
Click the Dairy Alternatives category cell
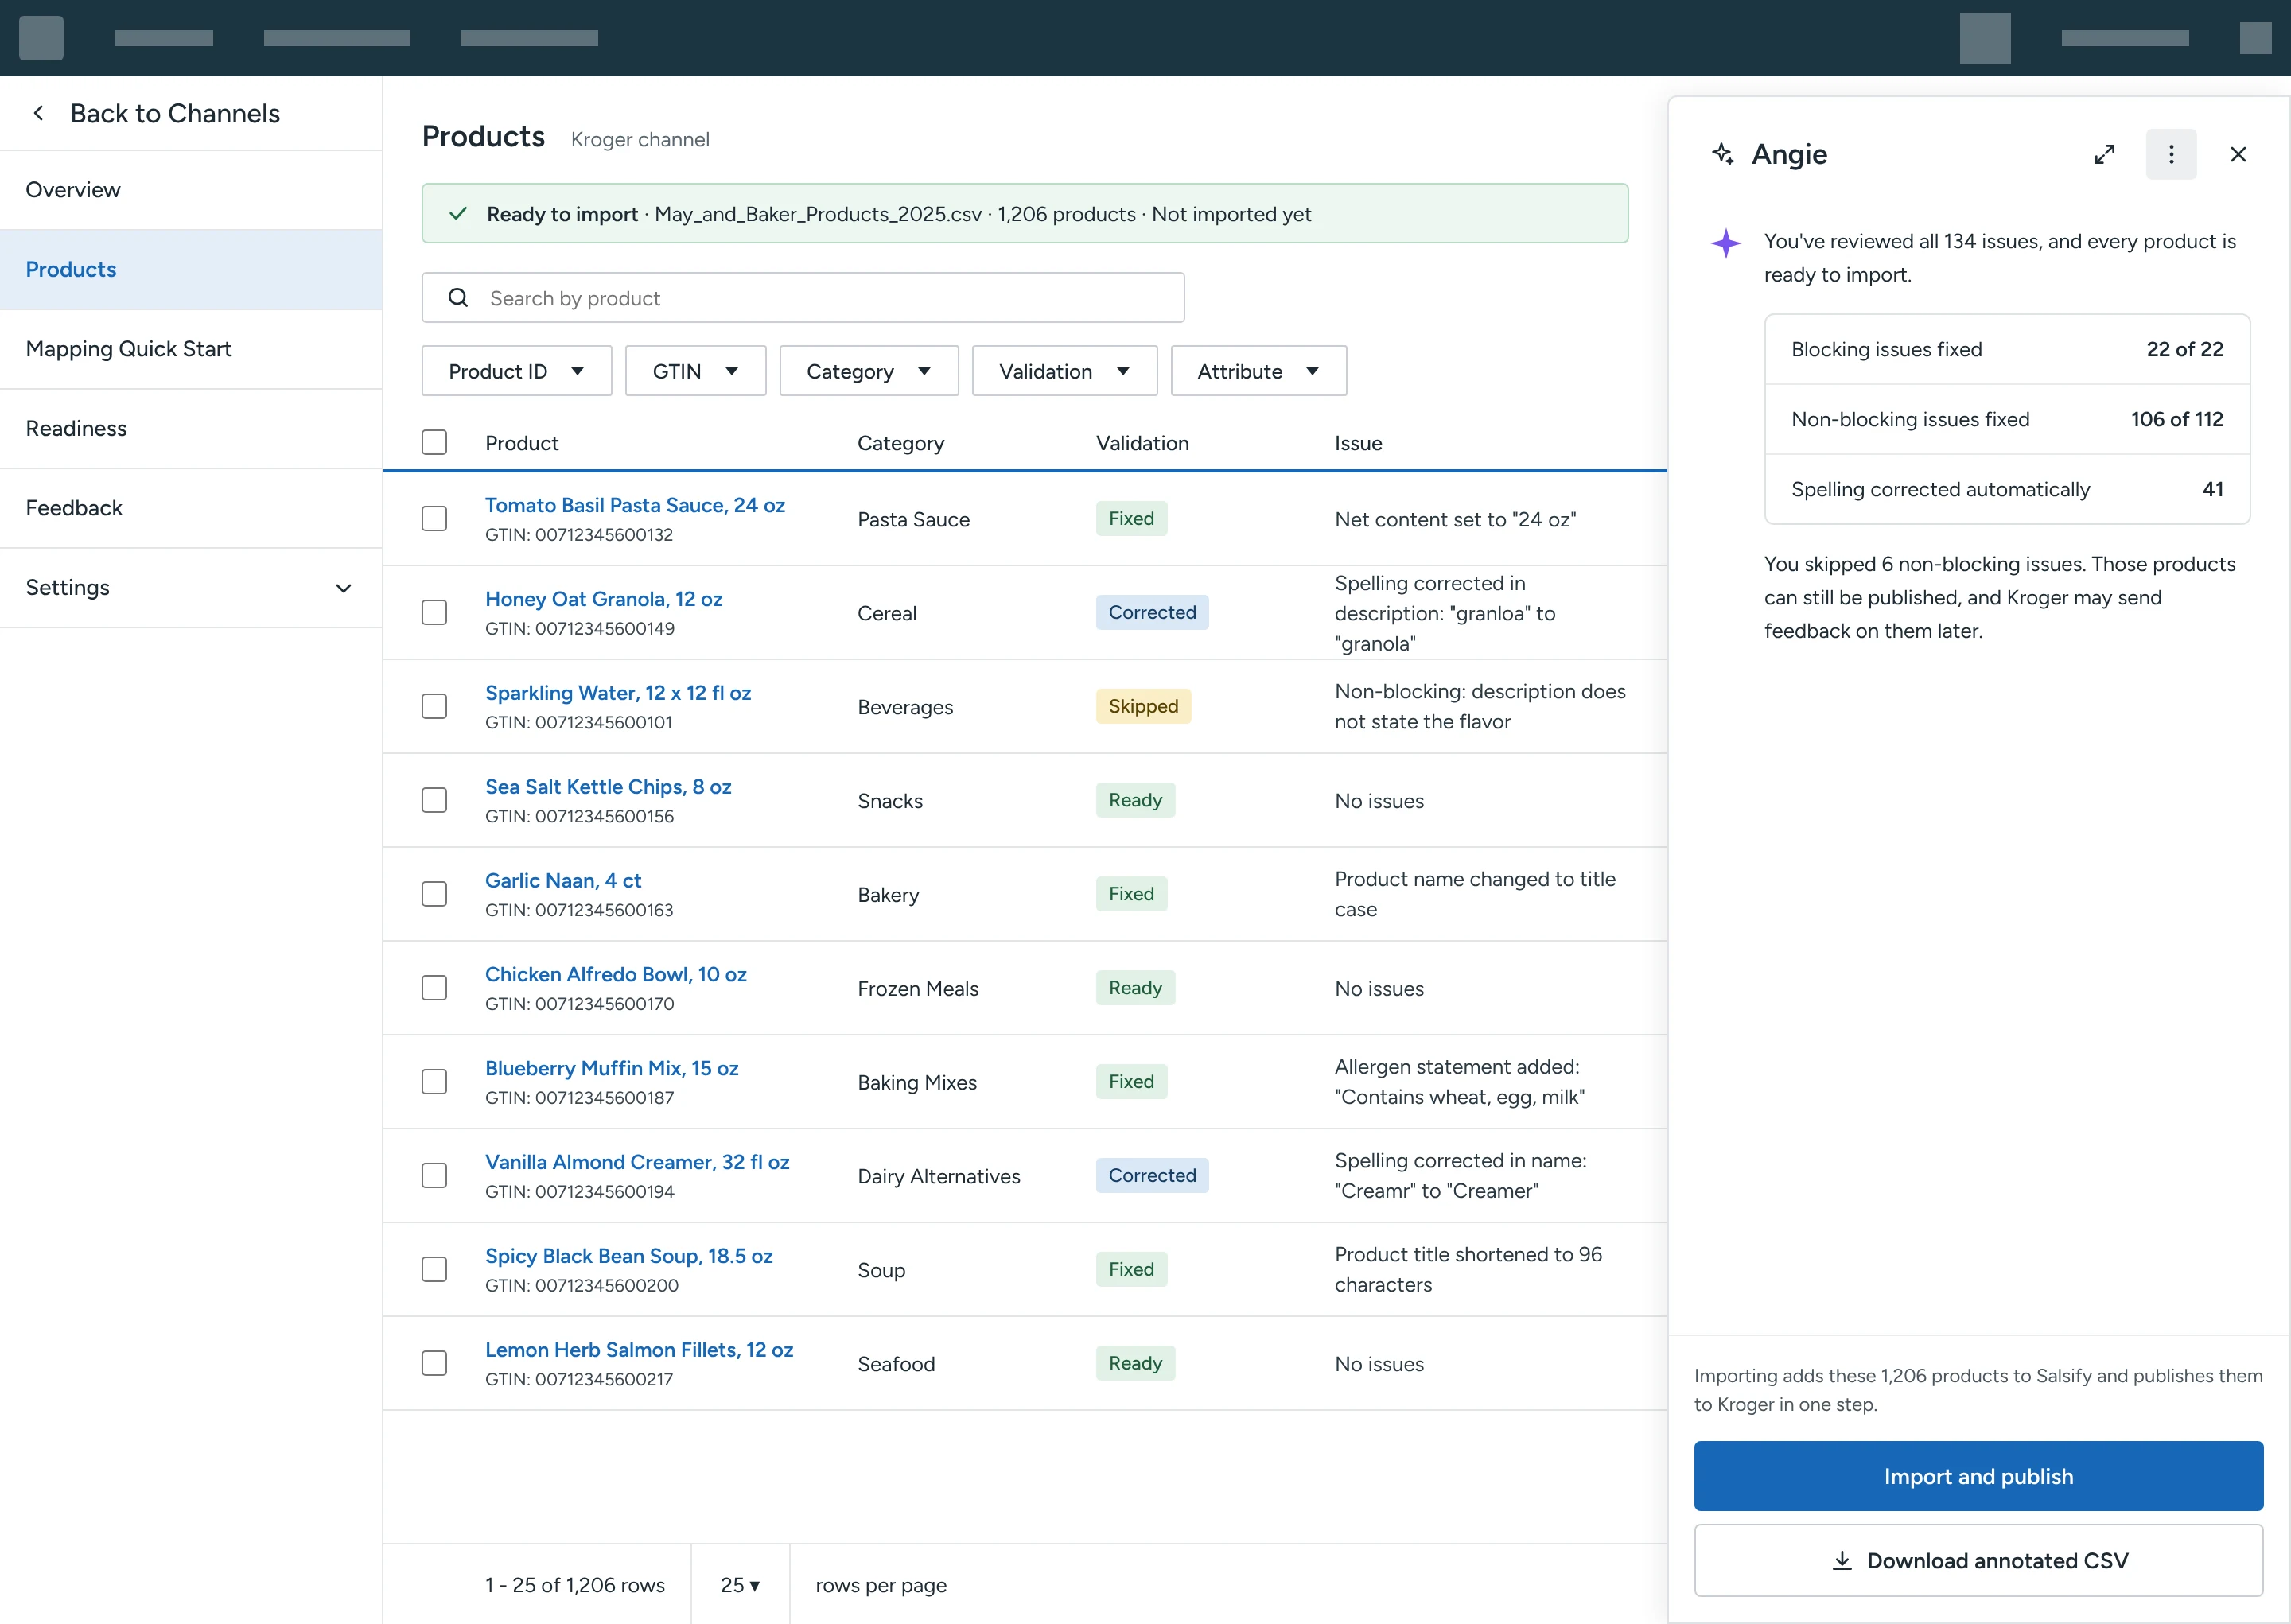[939, 1176]
